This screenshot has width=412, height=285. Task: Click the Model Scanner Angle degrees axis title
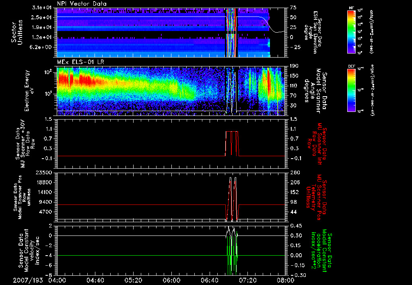pos(315,91)
